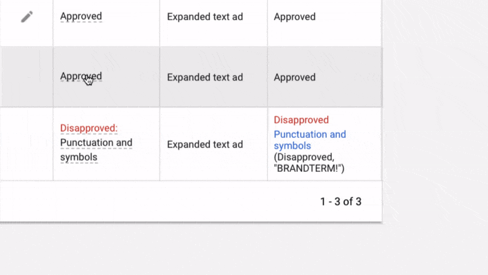This screenshot has width=488, height=275.
Task: Click the empty leftmost cell of the disapproved row
Action: click(26, 144)
